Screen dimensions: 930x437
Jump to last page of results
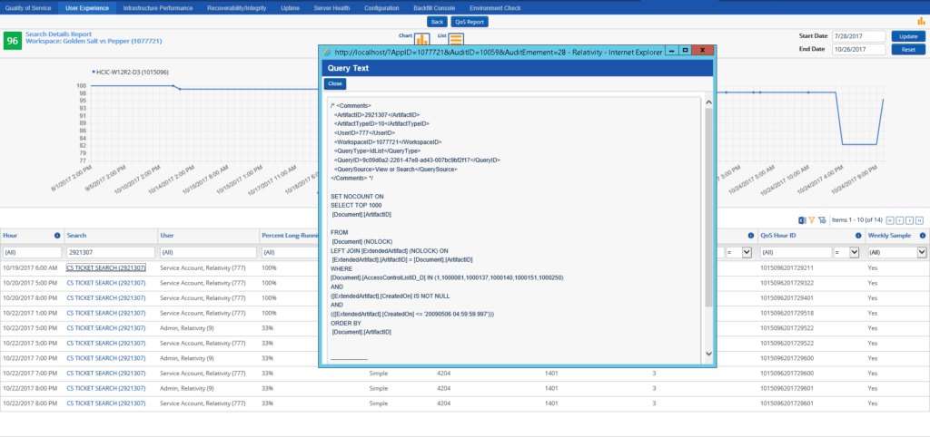coord(919,220)
